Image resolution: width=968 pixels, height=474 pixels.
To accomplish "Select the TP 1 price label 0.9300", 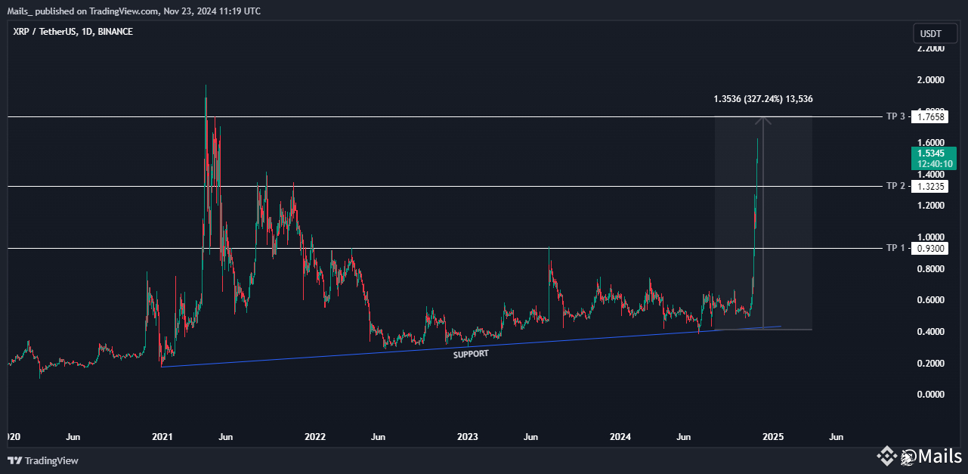I will (x=930, y=248).
